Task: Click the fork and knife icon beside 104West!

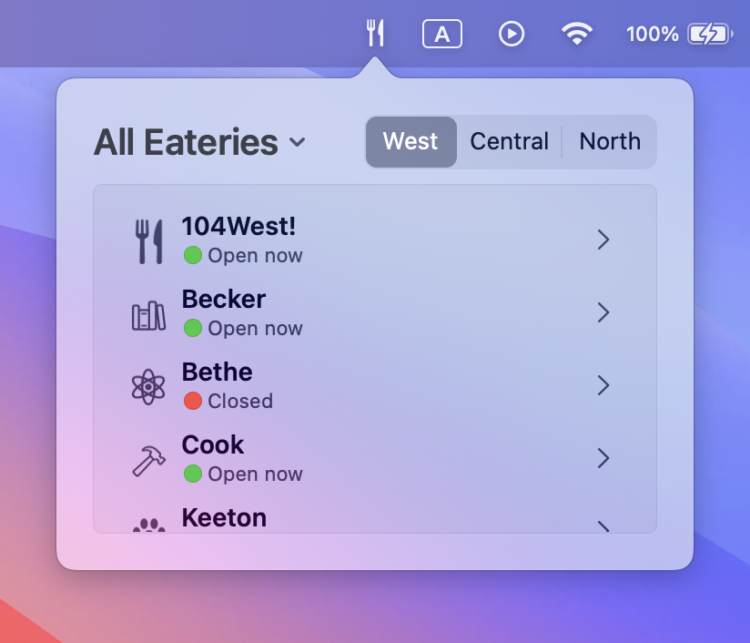Action: coord(148,241)
